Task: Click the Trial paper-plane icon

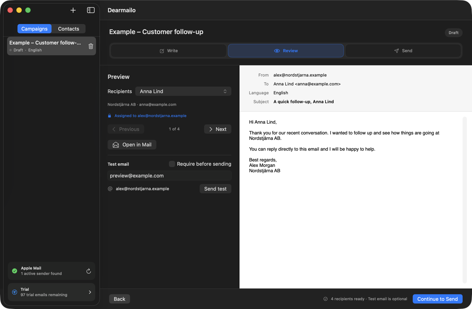Action: pos(15,292)
